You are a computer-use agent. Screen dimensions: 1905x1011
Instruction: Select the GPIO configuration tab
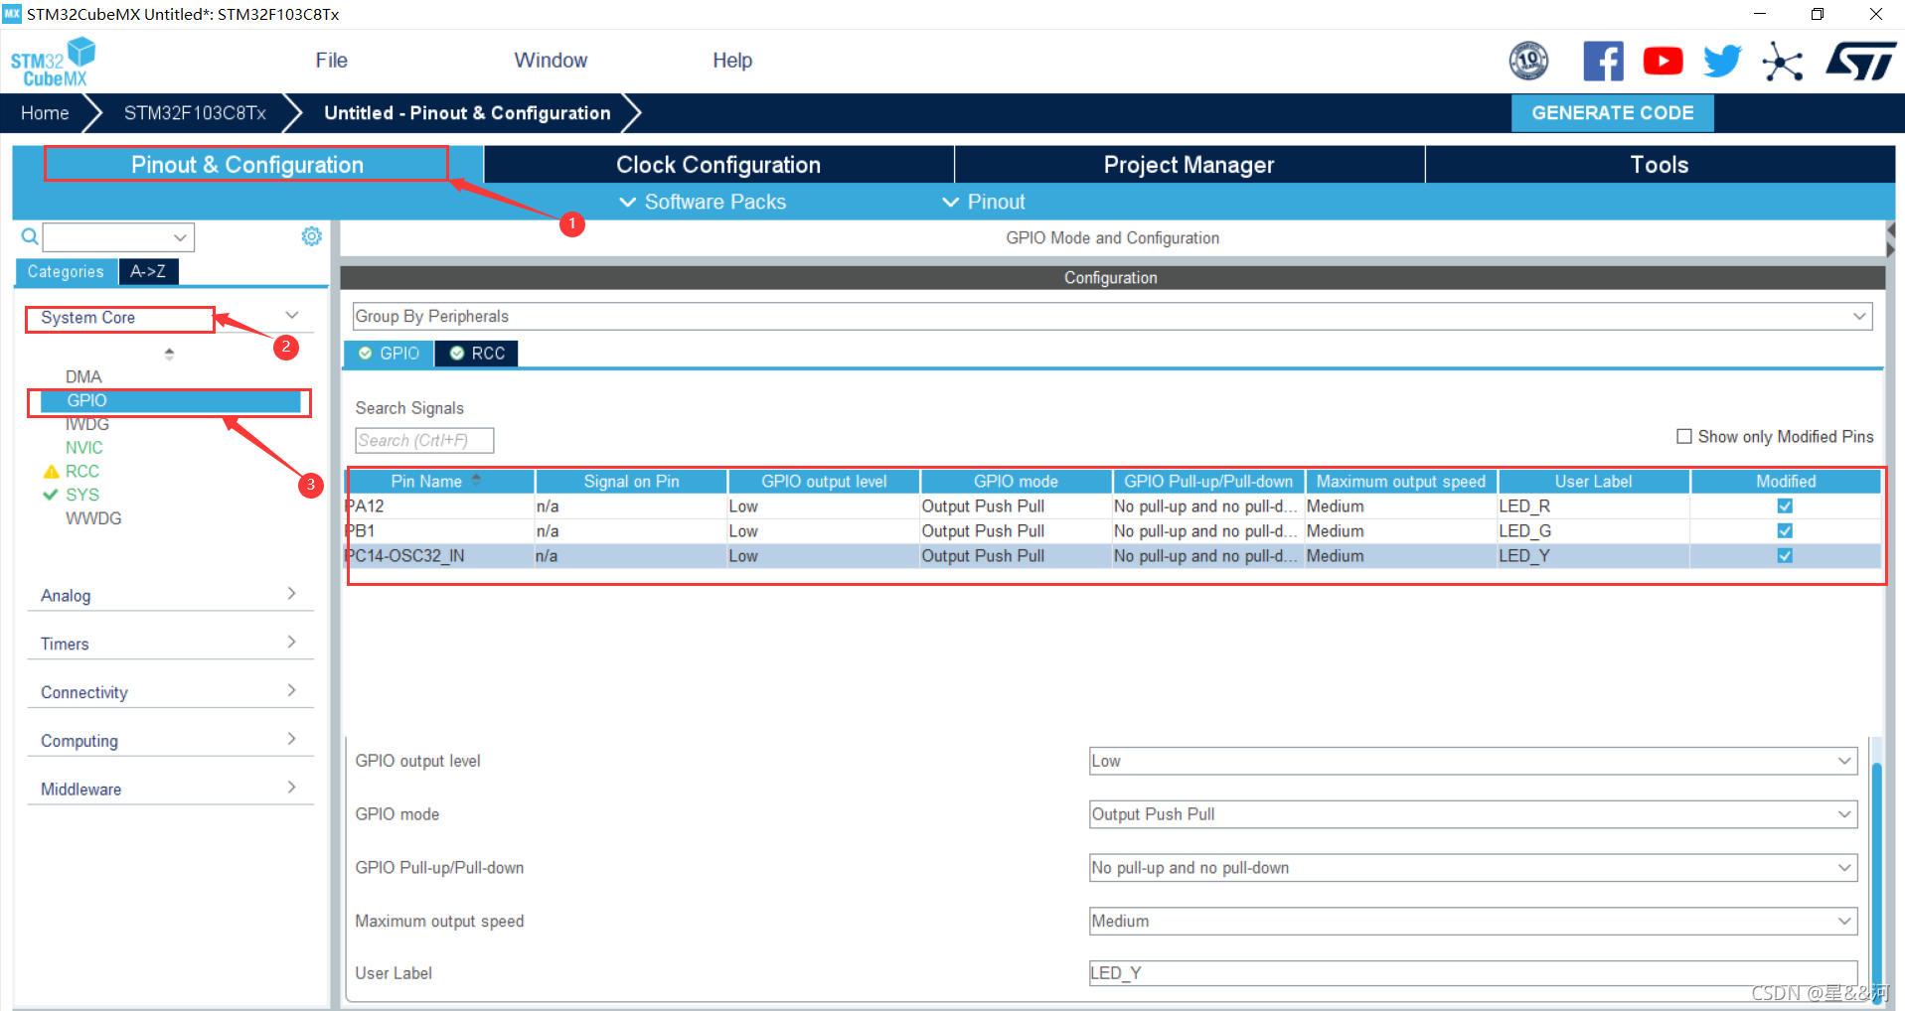tap(390, 354)
